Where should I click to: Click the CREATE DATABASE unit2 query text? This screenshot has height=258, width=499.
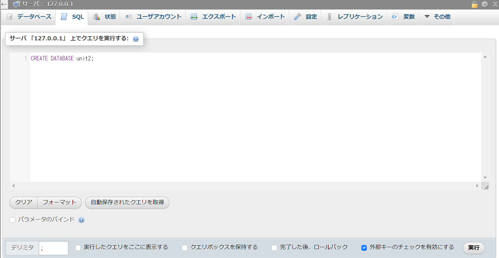pos(62,58)
